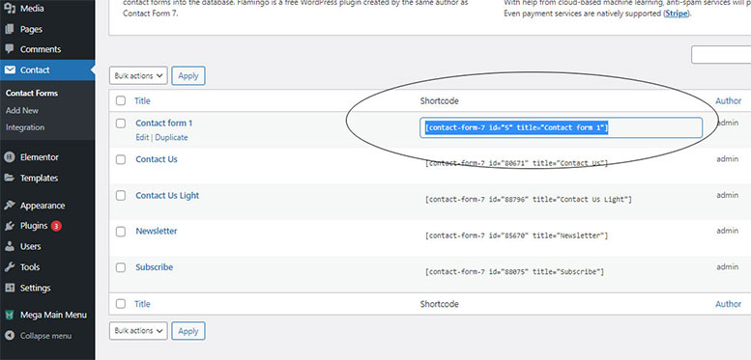
Task: Click the Users person icon
Action: pyautogui.click(x=10, y=246)
